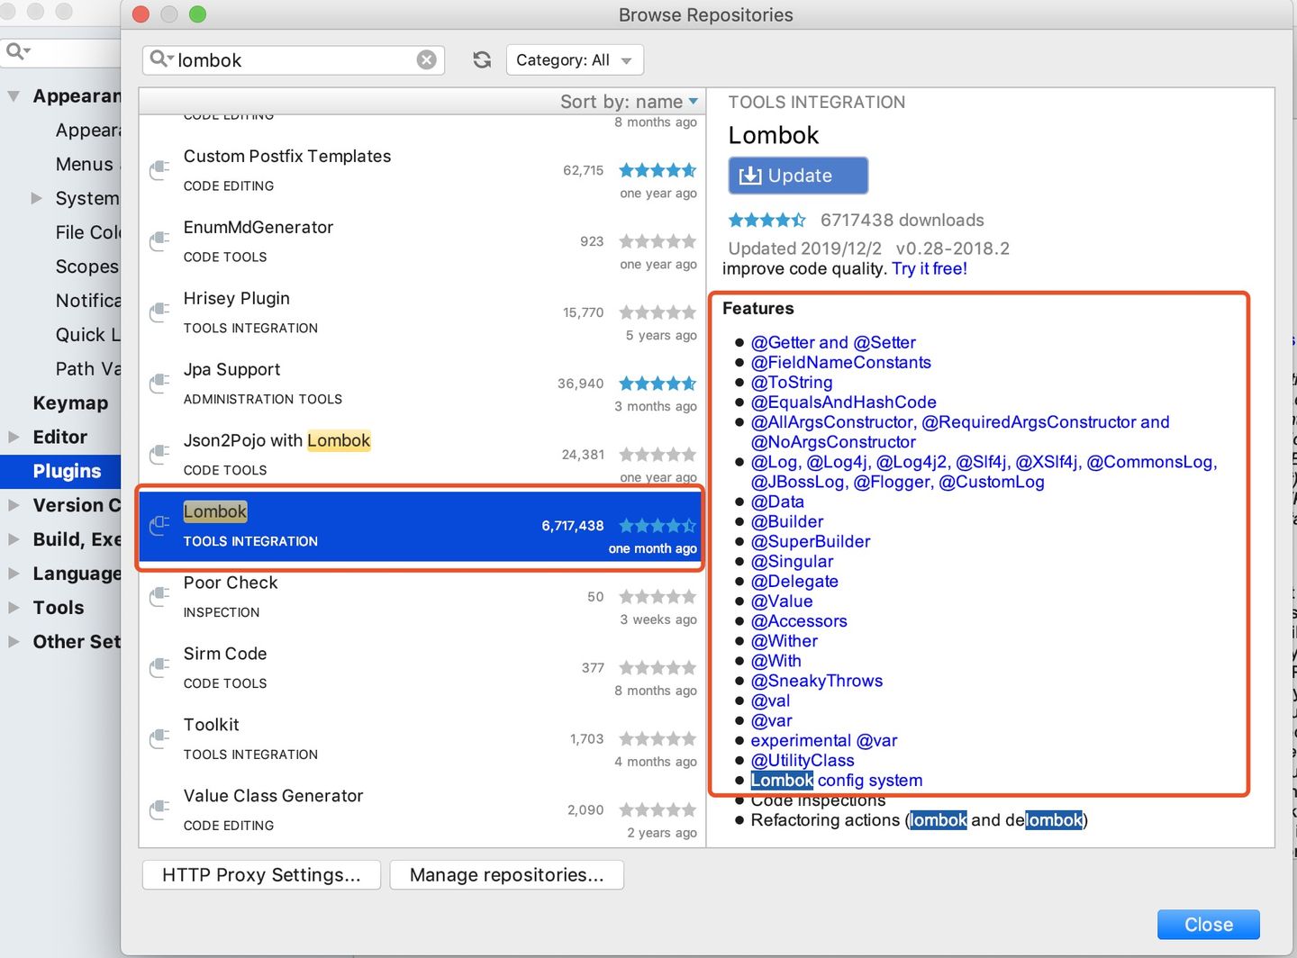Viewport: 1297px width, 958px height.
Task: Expand the Tools settings section
Action: 14,608
